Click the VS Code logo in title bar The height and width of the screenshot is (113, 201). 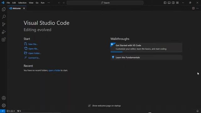point(3,3)
